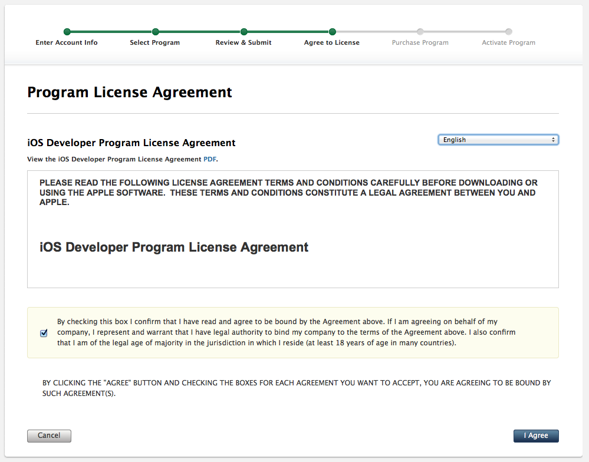589x462 pixels.
Task: Click the Select Program progress dot
Action: click(156, 31)
